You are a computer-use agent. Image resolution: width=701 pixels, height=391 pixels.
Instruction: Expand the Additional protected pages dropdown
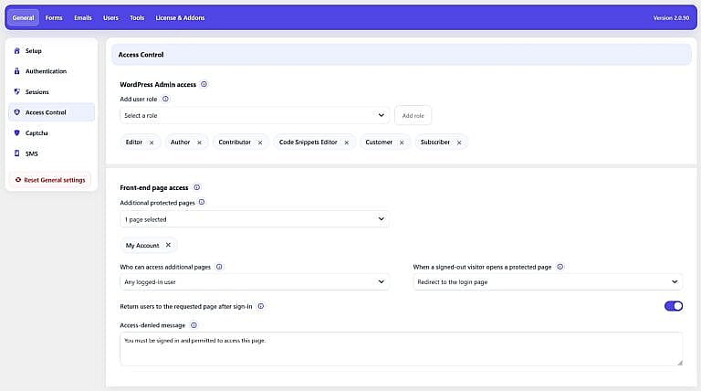pyautogui.click(x=255, y=219)
